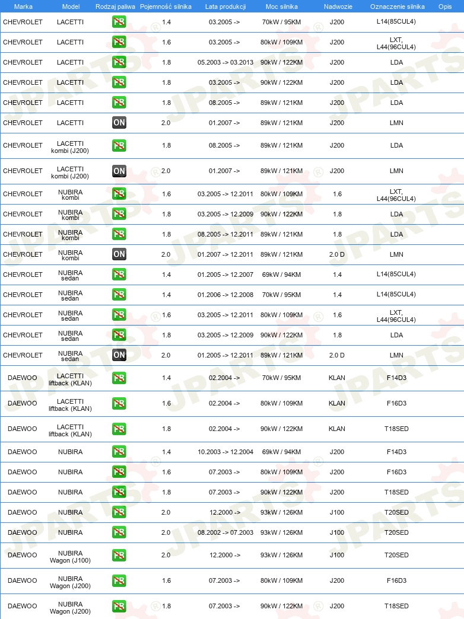The height and width of the screenshot is (619, 464).
Task: Click 70kW / 95KM in Daewoo Lacetti liftback row
Action: coord(281,378)
